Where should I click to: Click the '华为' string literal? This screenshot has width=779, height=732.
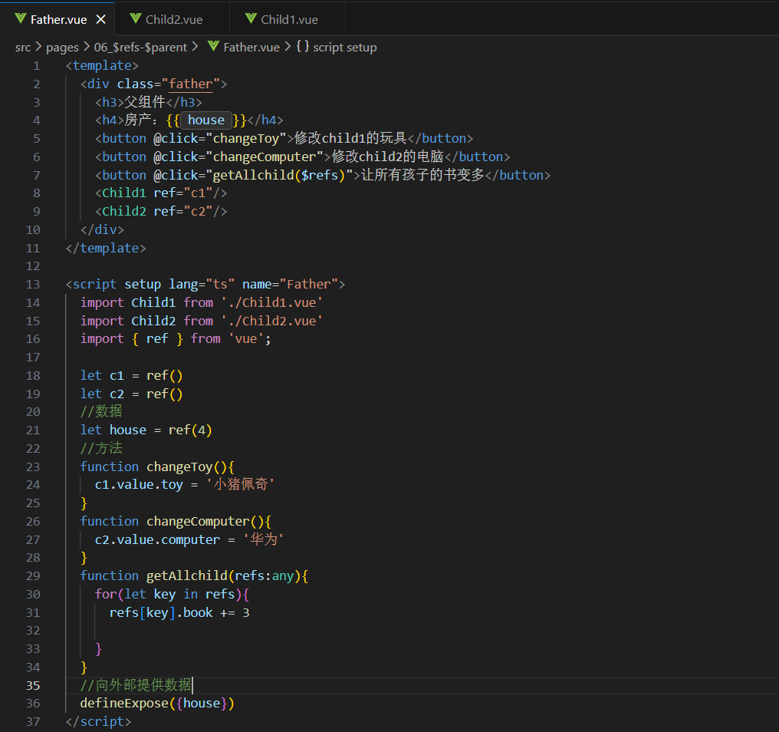point(263,539)
